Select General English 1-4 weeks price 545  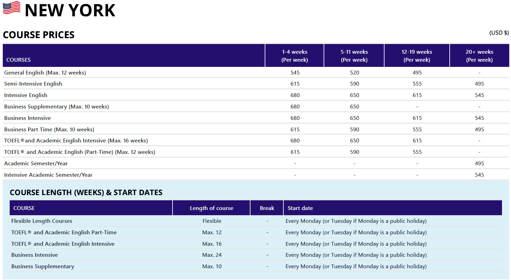295,72
